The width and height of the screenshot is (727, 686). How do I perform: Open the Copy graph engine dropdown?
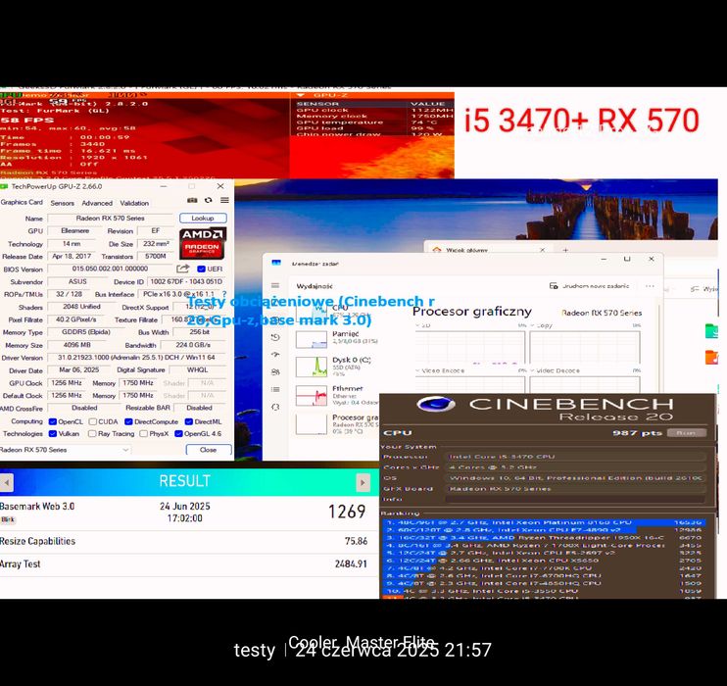pyautogui.click(x=532, y=325)
